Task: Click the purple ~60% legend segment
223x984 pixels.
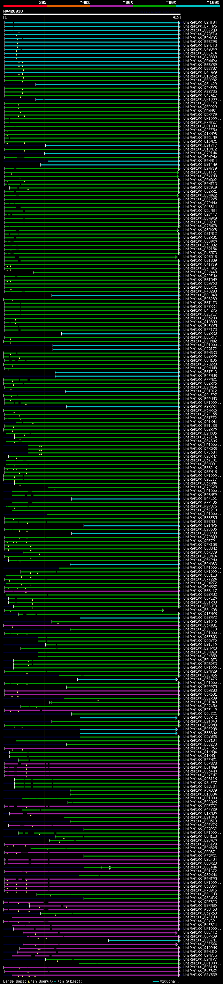Action: (x=112, y=6)
